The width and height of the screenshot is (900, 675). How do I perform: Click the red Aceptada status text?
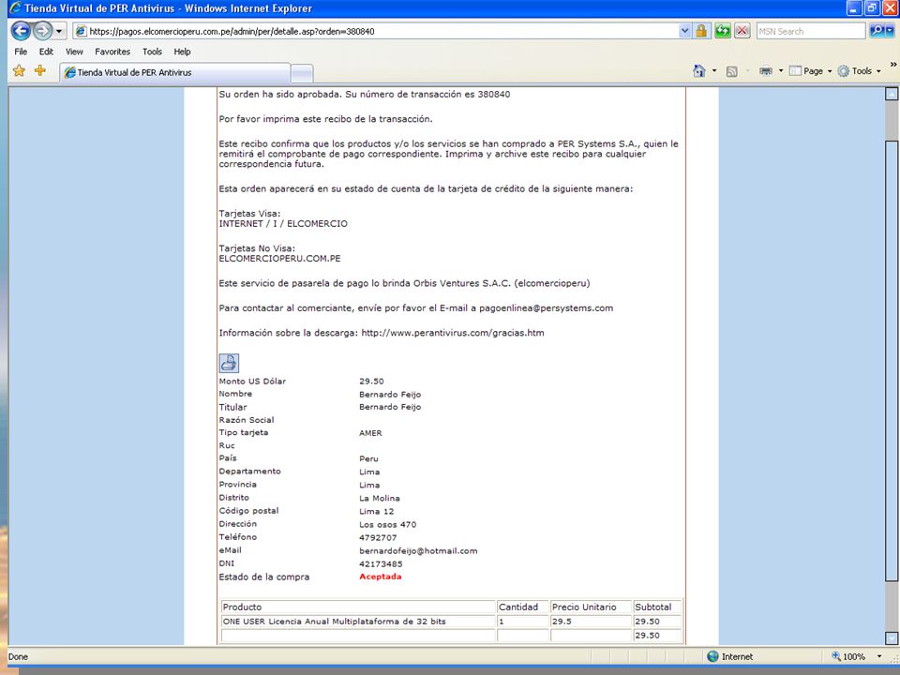coord(380,577)
